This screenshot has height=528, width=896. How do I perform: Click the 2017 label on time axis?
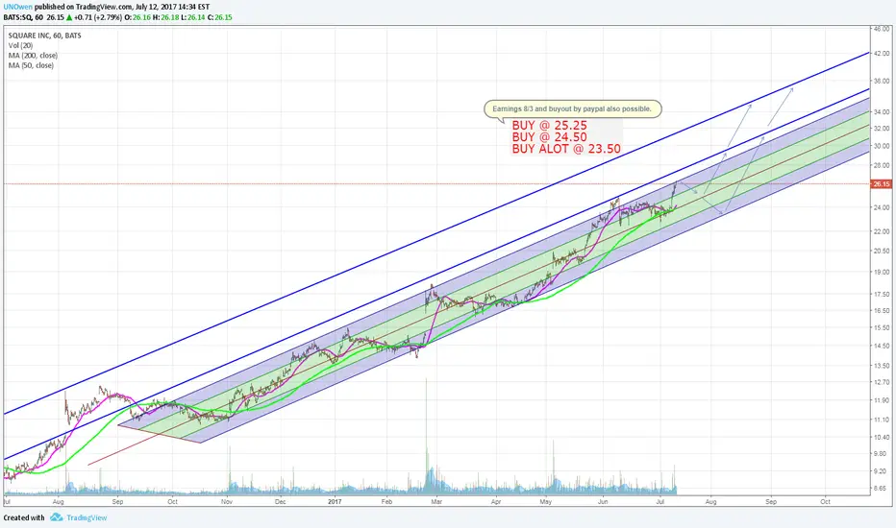[x=335, y=502]
